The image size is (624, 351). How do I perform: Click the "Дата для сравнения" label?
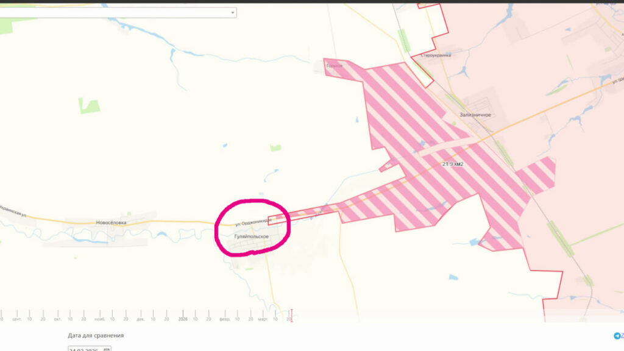tap(96, 335)
